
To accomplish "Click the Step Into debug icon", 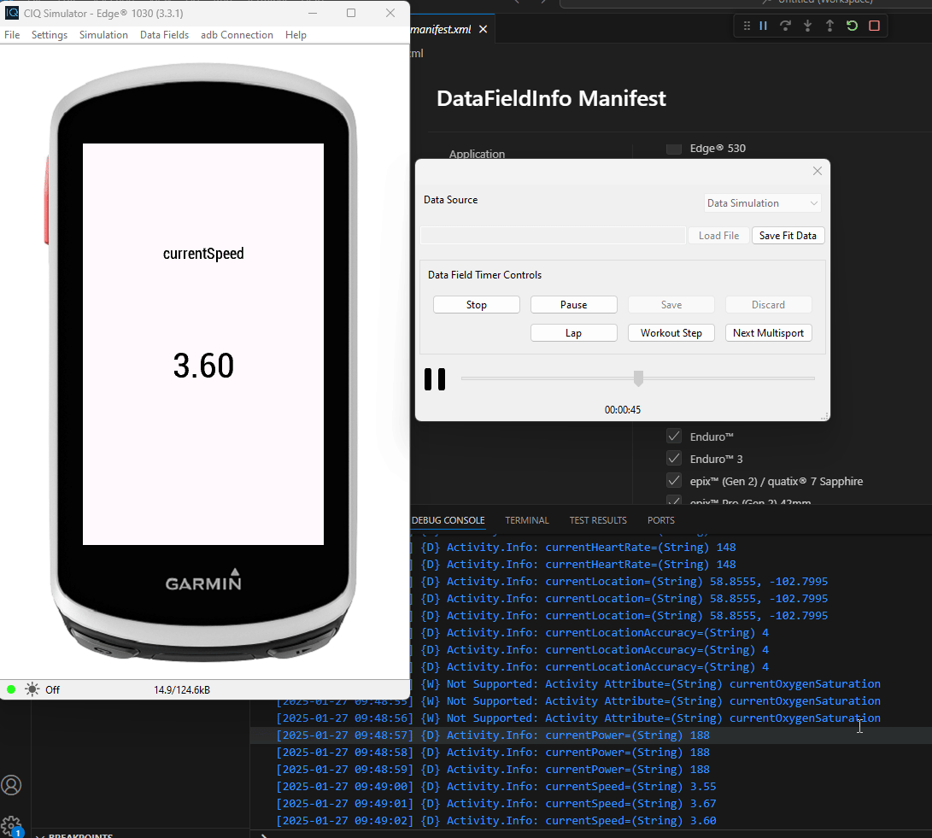I will (x=808, y=26).
